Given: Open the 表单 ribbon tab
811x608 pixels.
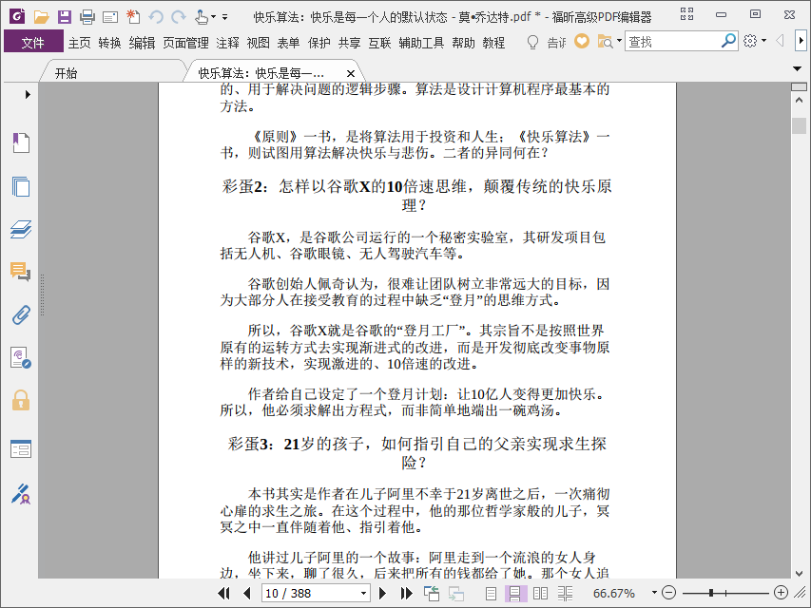Looking at the screenshot, I should tap(288, 43).
